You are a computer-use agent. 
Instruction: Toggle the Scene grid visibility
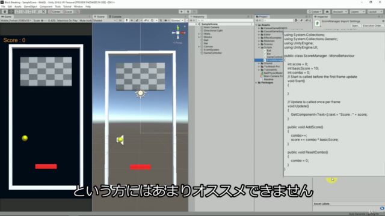tap(152, 20)
